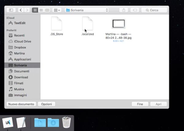Click the Nuovo documento button
This screenshot has height=131, width=184.
21,104
